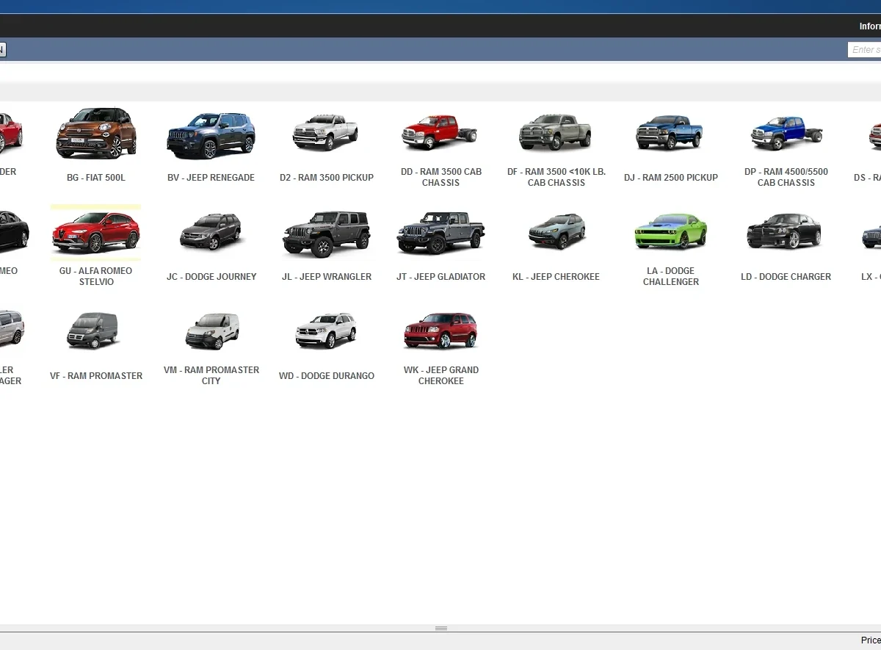Choose the BV - Jeep Renegade vehicle
The image size is (881, 650).
coord(211,136)
